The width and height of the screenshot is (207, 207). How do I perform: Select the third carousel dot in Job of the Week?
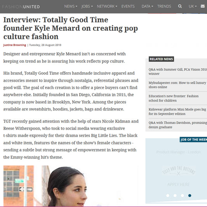183,195
